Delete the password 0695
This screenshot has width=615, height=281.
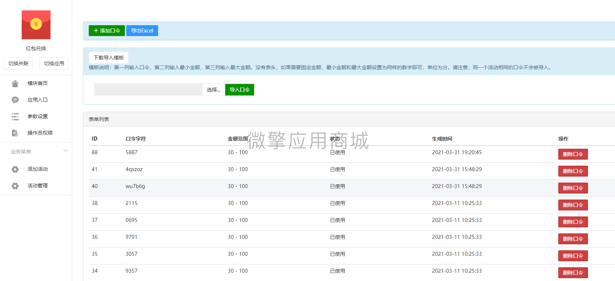point(573,222)
